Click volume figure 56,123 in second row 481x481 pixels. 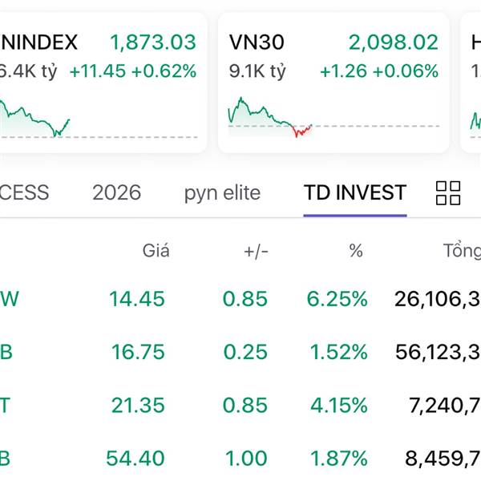[x=438, y=352]
